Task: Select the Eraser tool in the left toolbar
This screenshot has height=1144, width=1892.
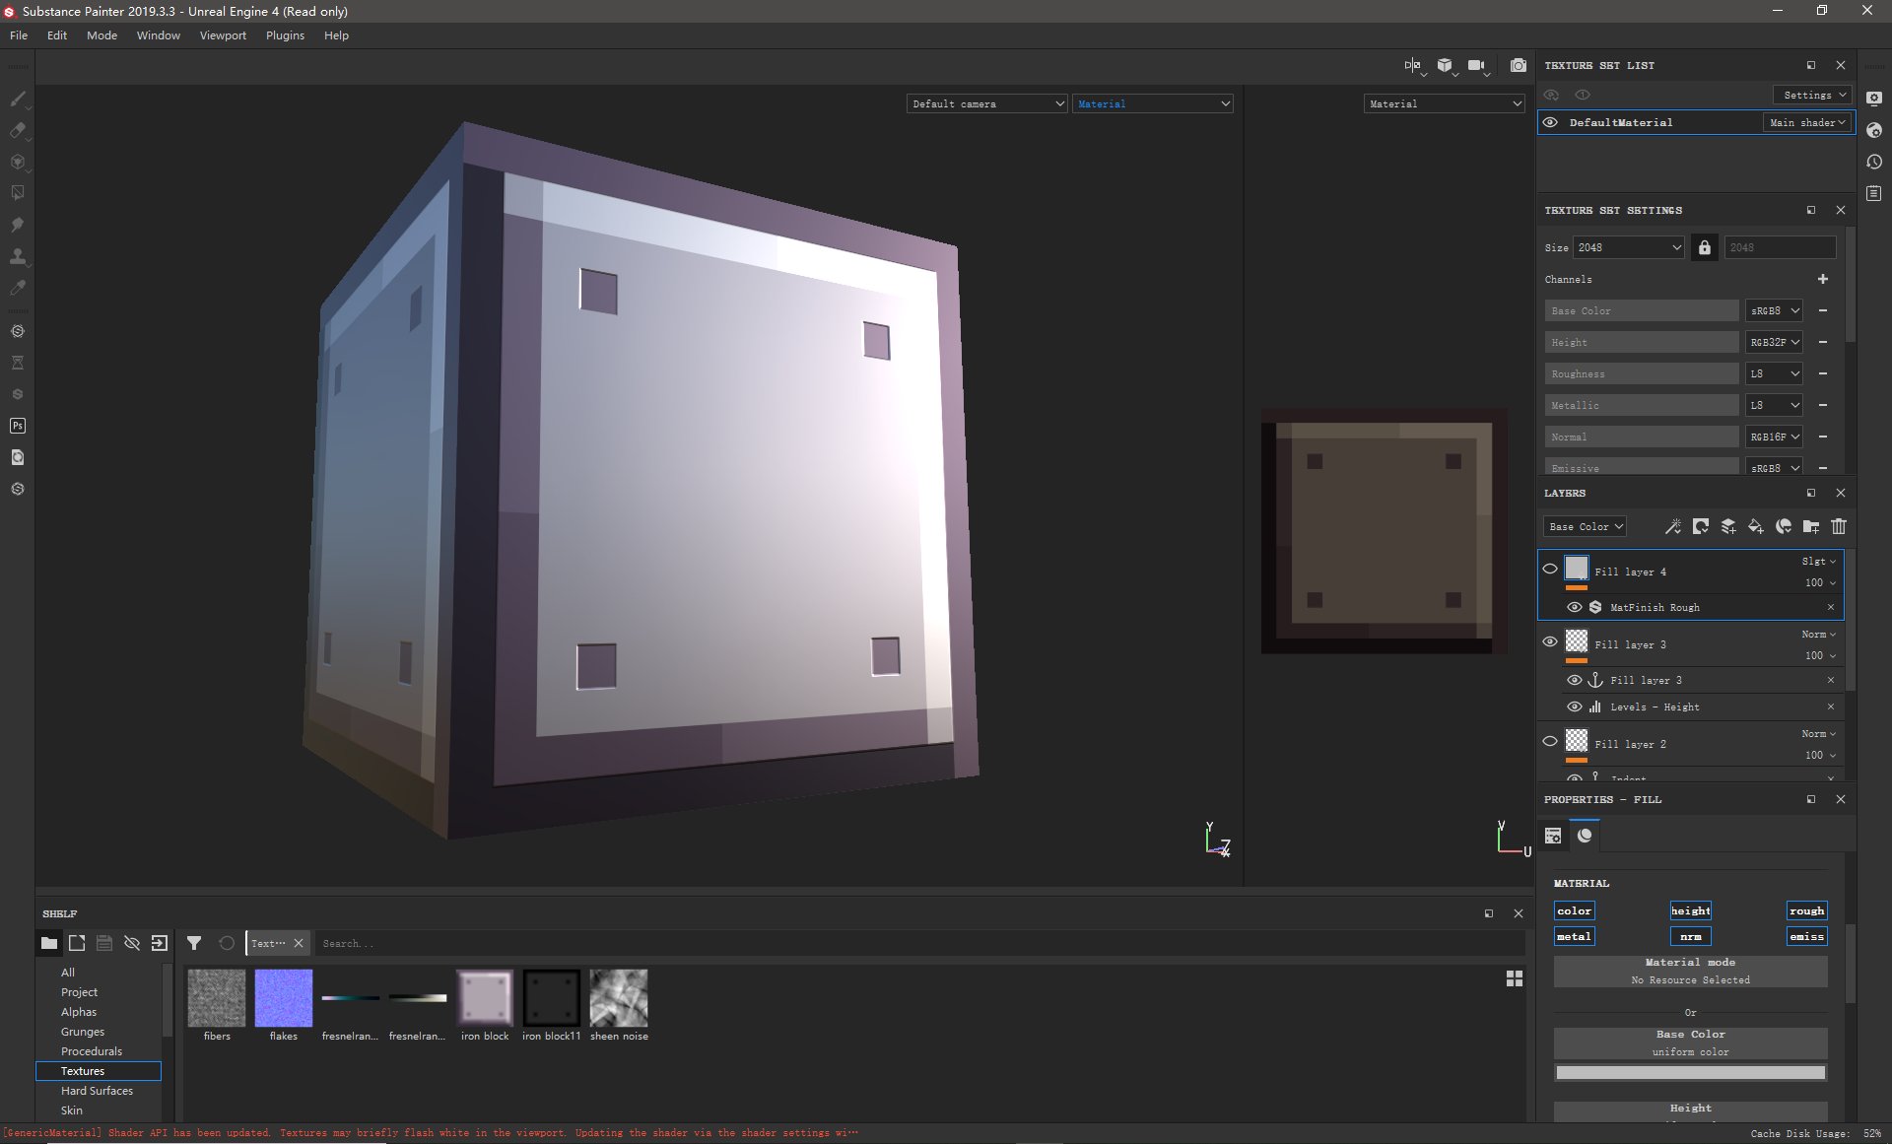Action: point(18,130)
